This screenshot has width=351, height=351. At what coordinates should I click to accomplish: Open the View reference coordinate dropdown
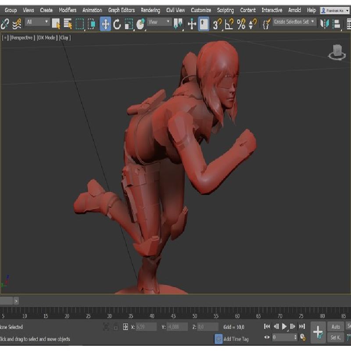point(159,22)
